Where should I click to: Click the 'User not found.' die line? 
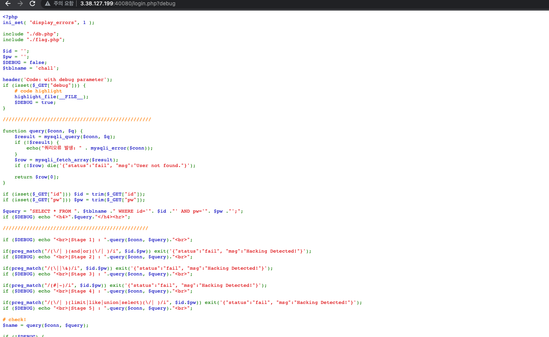(105, 165)
